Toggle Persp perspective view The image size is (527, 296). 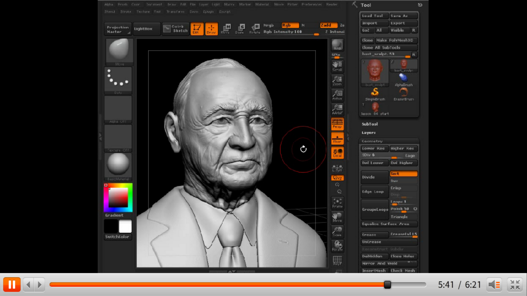(x=337, y=124)
